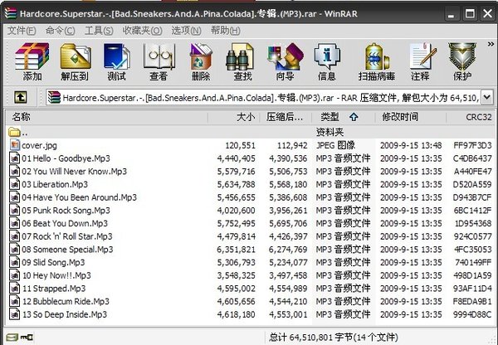Expand the hidden toolbar buttons chevron

(x=491, y=45)
